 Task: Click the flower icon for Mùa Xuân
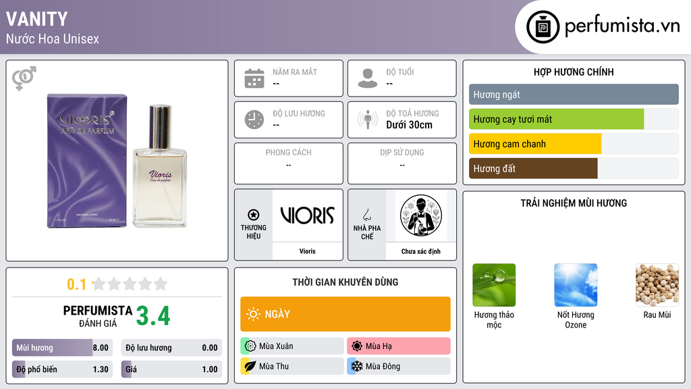[250, 346]
